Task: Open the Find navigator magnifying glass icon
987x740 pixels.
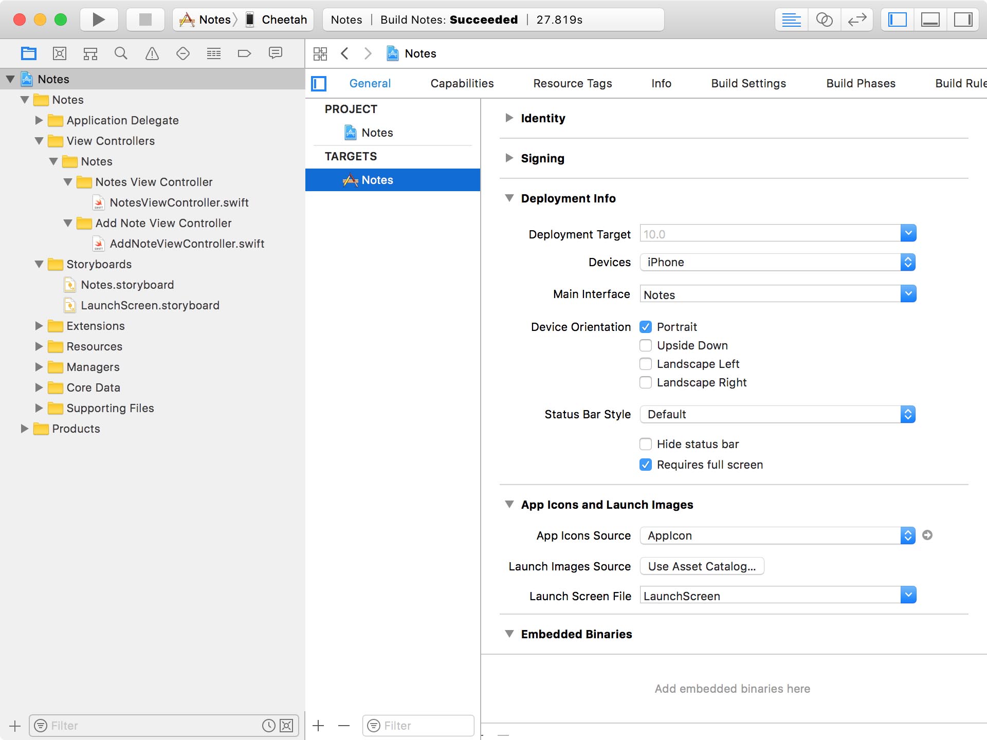Action: (x=121, y=53)
